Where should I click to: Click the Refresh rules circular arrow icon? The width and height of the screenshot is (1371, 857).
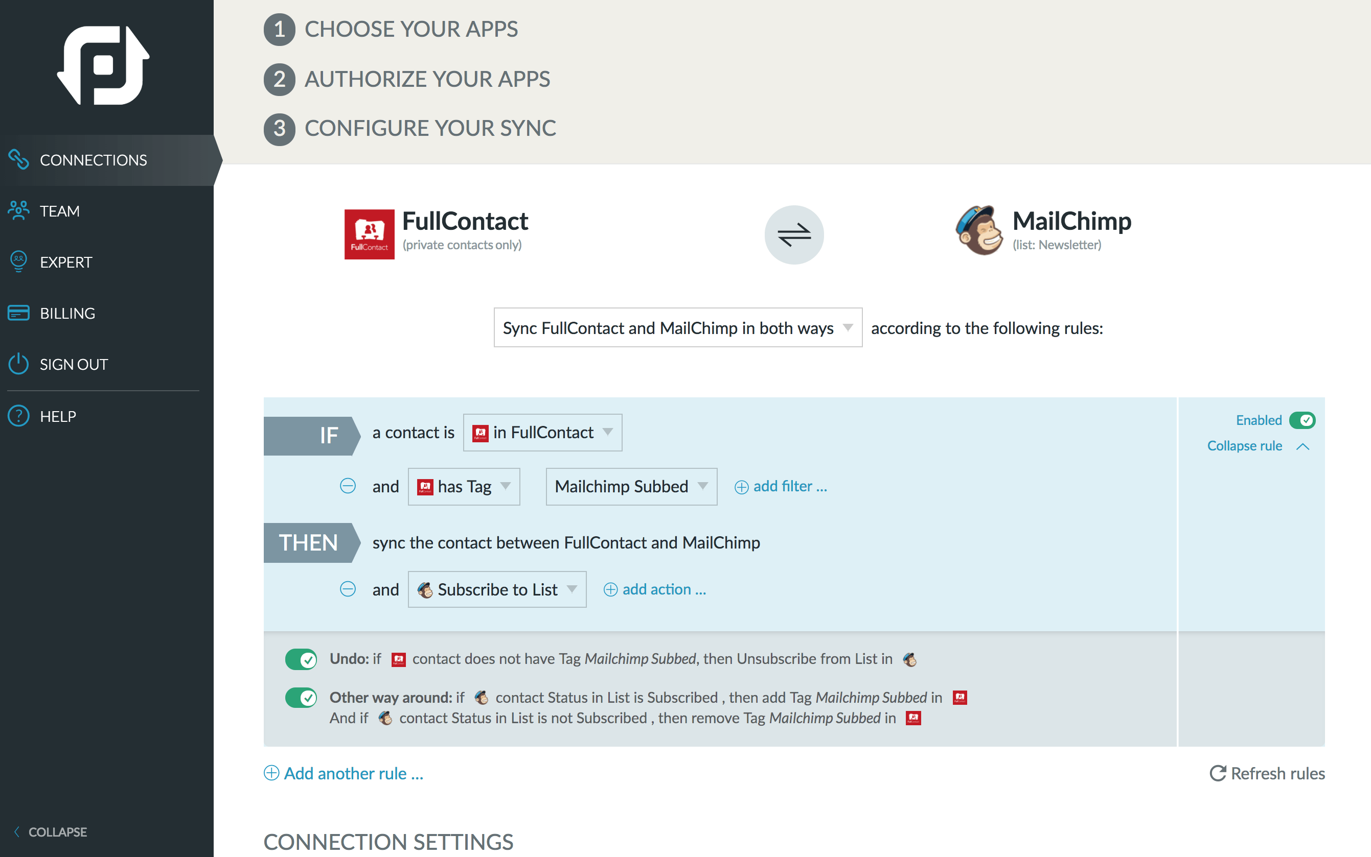pyautogui.click(x=1217, y=773)
